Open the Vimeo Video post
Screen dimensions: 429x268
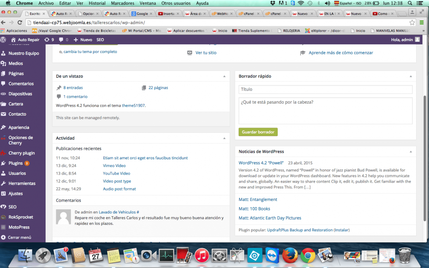(x=114, y=166)
